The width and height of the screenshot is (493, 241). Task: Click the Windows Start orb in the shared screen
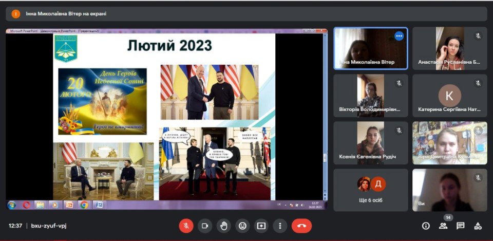(x=12, y=205)
